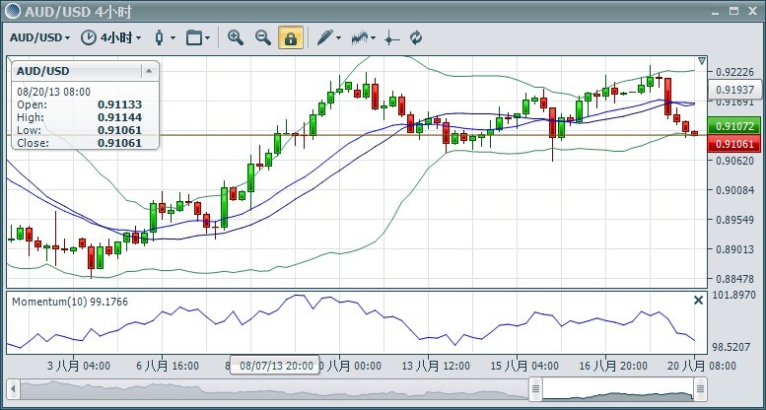This screenshot has height=410, width=766.
Task: Grab the left handle of overview range
Action: click(536, 389)
